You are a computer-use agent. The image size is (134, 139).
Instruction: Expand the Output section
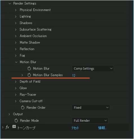click(x=9, y=114)
